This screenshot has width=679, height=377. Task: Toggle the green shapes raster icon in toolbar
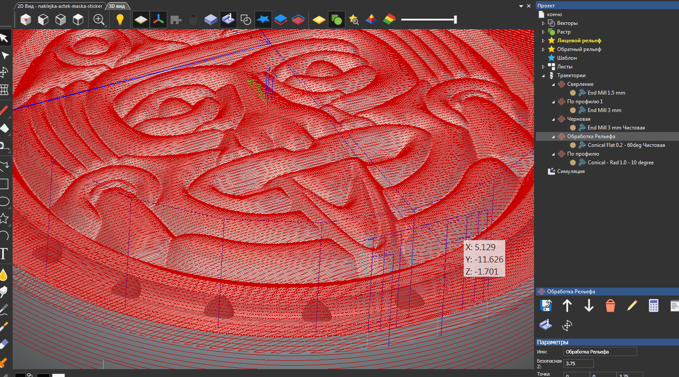click(x=336, y=20)
